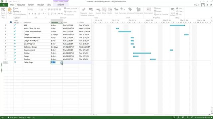Switch to the PROJECT ribbon tab
Image resolution: width=213 pixels, height=119 pixels.
click(41, 5)
